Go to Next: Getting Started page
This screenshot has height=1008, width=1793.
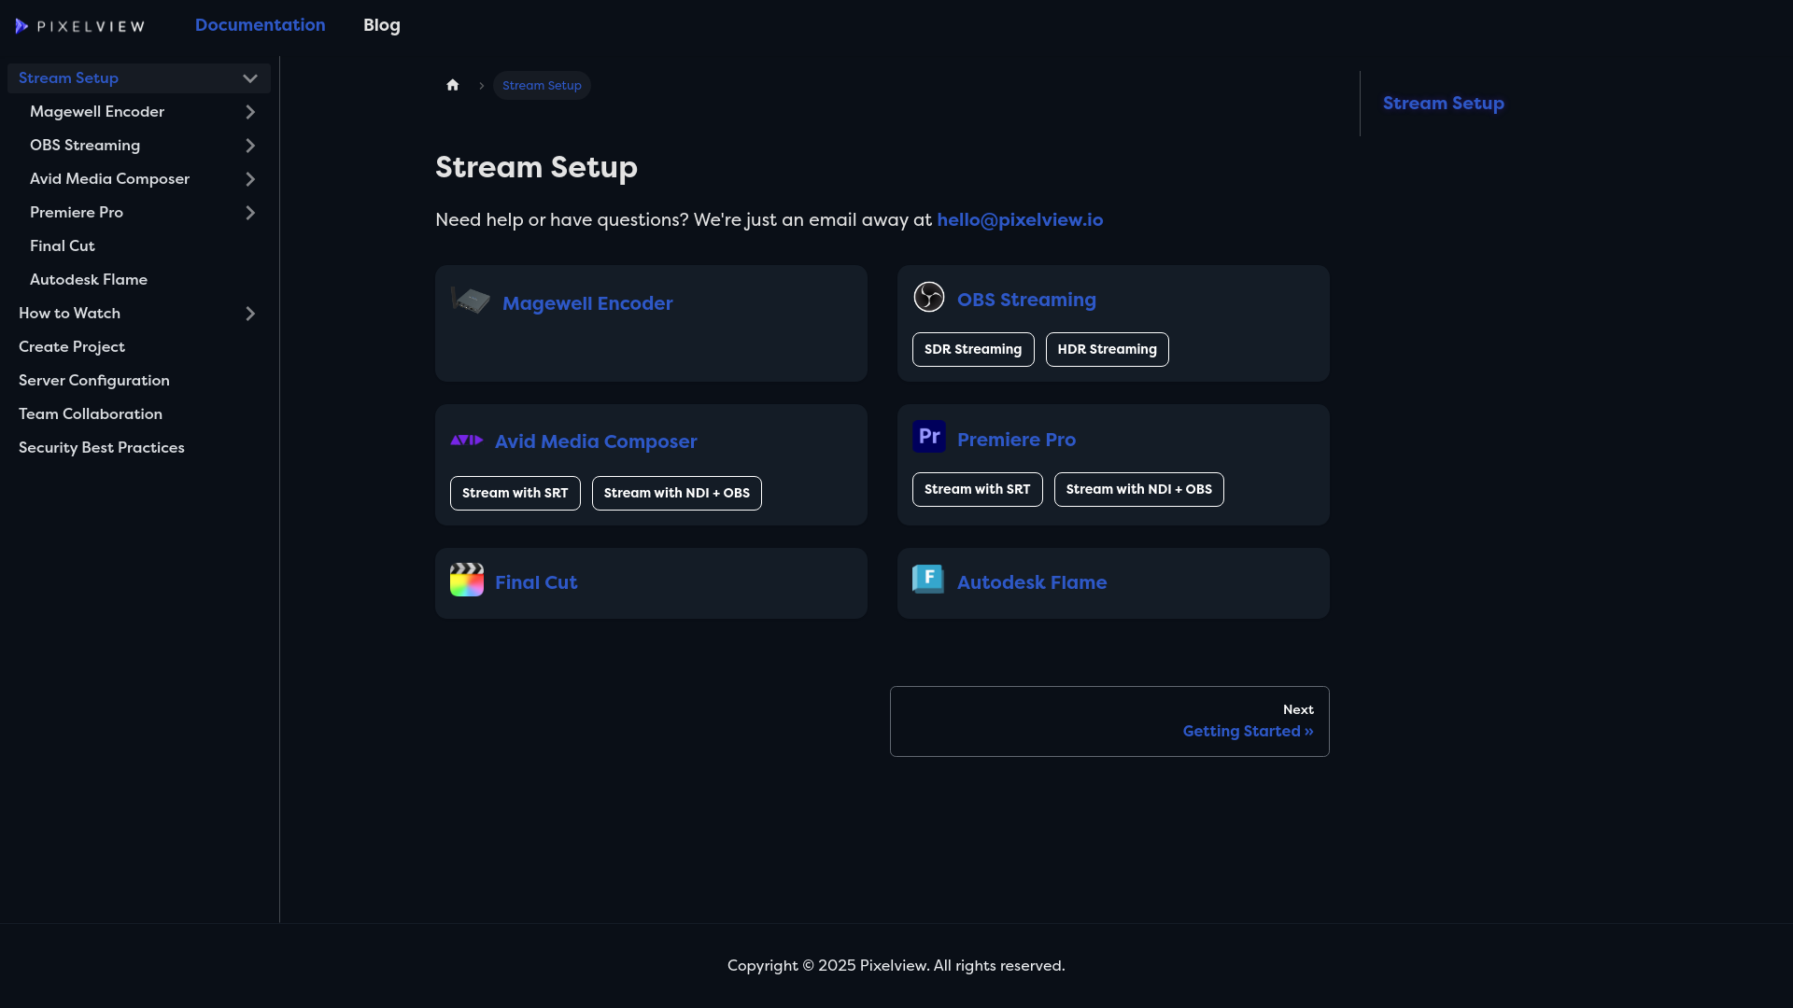click(1109, 721)
